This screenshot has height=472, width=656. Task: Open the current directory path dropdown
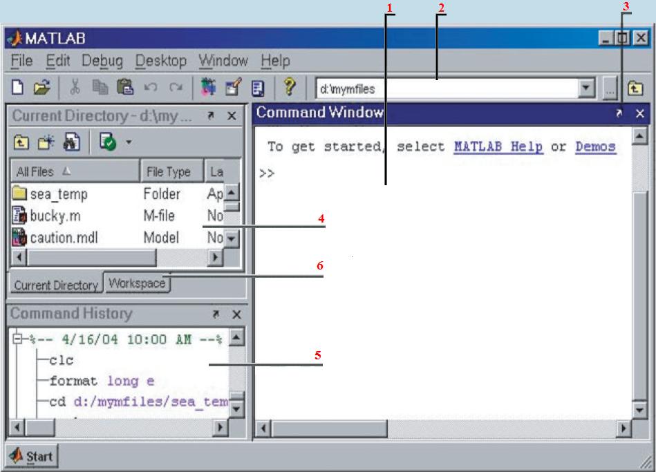[x=586, y=88]
